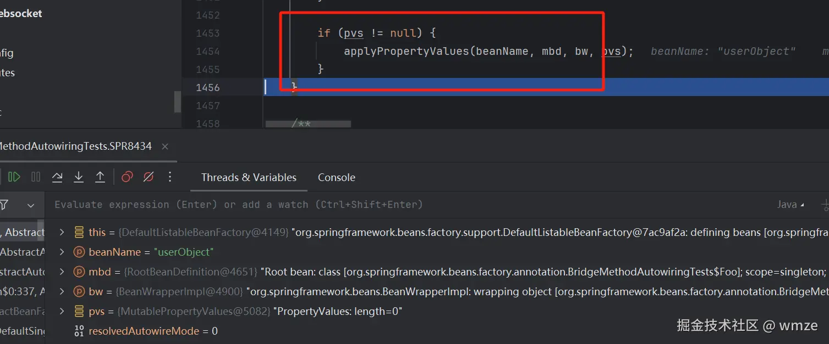Screen dimensions: 829x344
Task: Open the Java language selector for expressions
Action: pos(790,205)
